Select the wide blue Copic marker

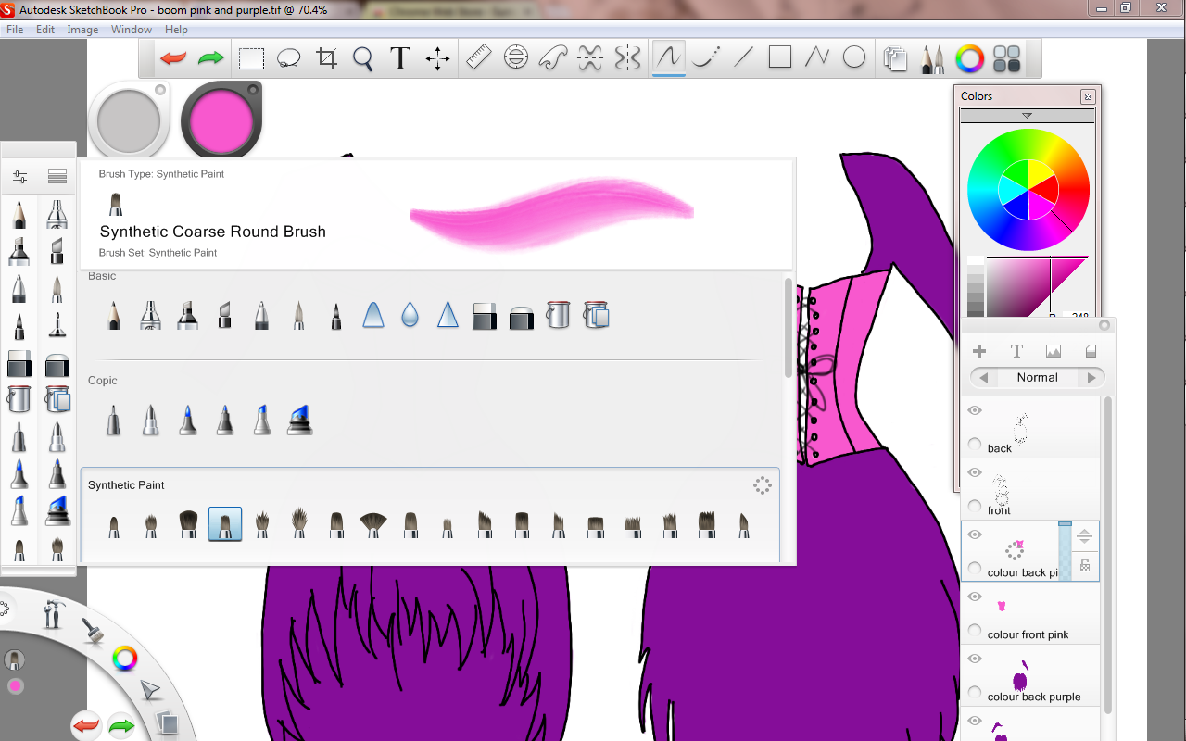coord(299,420)
